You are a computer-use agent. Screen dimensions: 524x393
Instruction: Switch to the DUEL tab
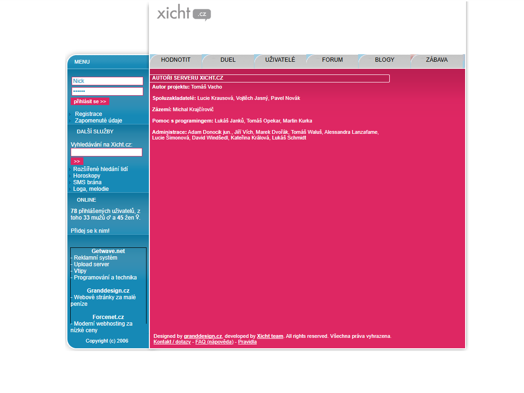click(x=228, y=60)
